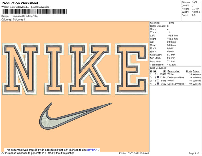Click the stitch count '17470' in stop 1
The width and height of the screenshot is (202, 156).
click(163, 74)
